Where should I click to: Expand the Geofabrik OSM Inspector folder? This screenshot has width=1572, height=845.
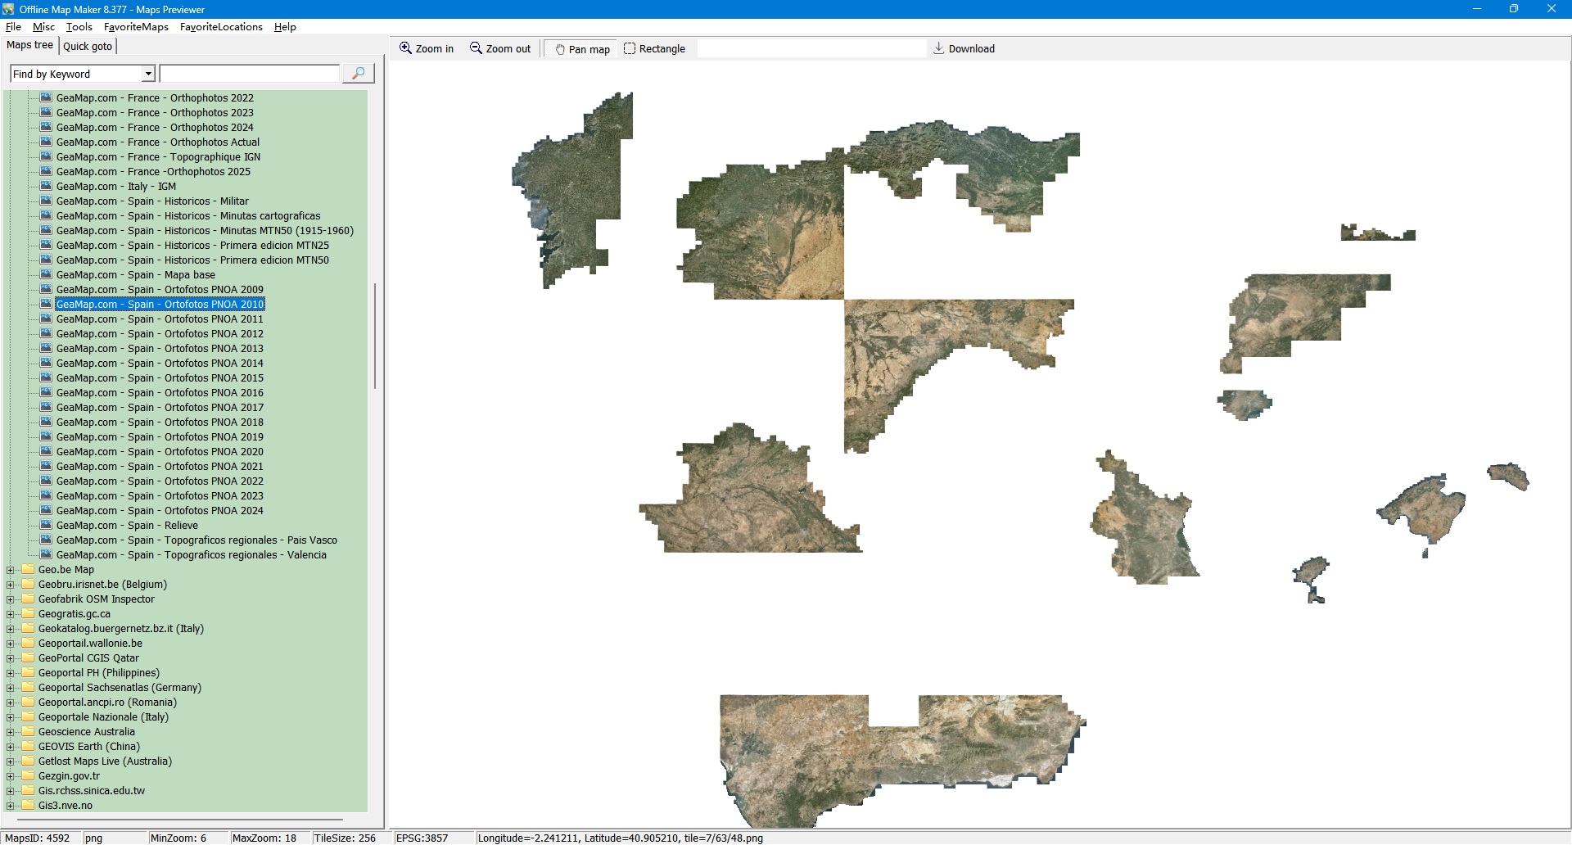pyautogui.click(x=11, y=599)
